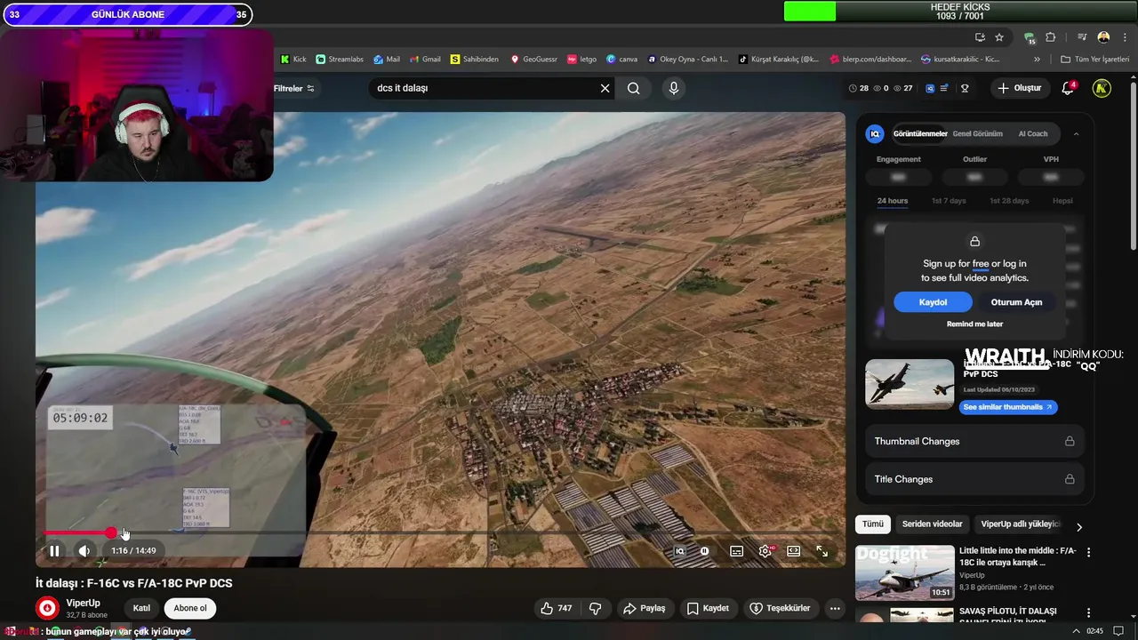This screenshot has width=1138, height=640.
Task: Open the Kick bookmark
Action: click(293, 60)
